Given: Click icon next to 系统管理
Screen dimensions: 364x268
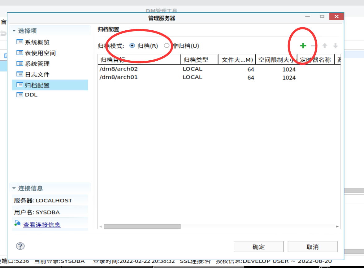Looking at the screenshot, I should pyautogui.click(x=20, y=63).
